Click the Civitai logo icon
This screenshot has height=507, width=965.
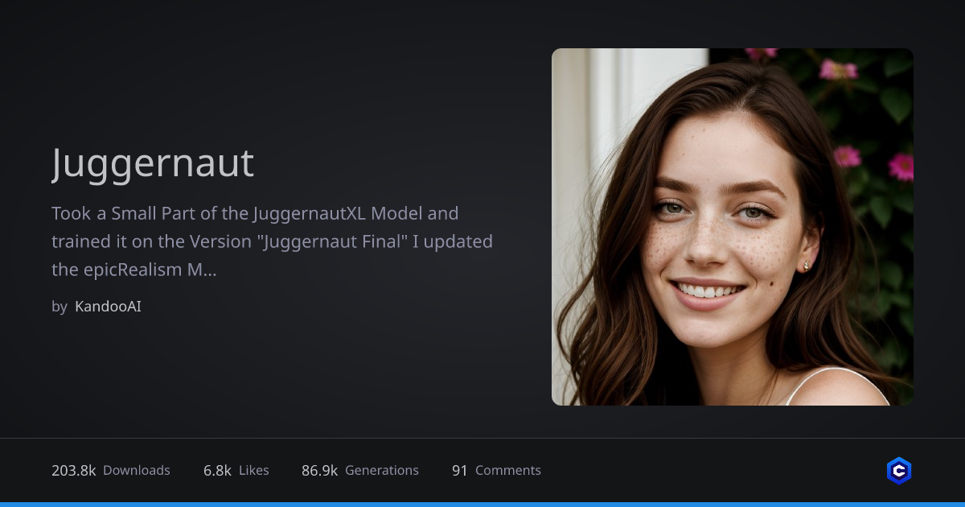click(x=898, y=471)
